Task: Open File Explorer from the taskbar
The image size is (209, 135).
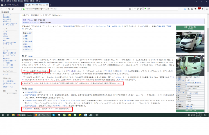Action: (x=13, y=115)
